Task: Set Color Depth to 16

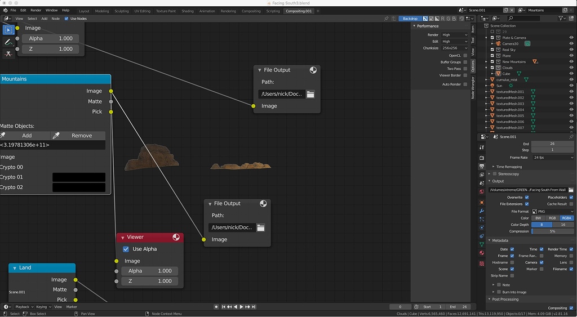Action: tap(563, 225)
